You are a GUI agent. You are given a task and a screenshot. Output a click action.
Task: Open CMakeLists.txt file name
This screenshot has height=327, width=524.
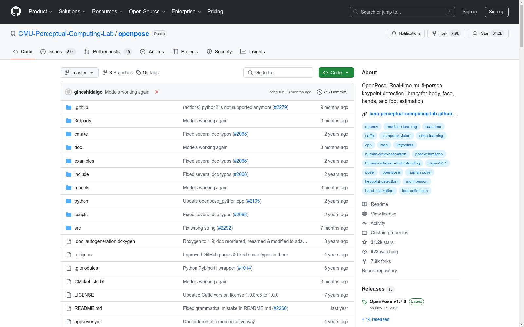click(x=89, y=282)
